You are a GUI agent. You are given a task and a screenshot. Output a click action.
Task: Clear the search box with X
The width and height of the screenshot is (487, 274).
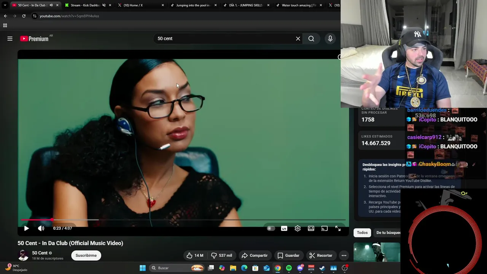click(x=298, y=38)
